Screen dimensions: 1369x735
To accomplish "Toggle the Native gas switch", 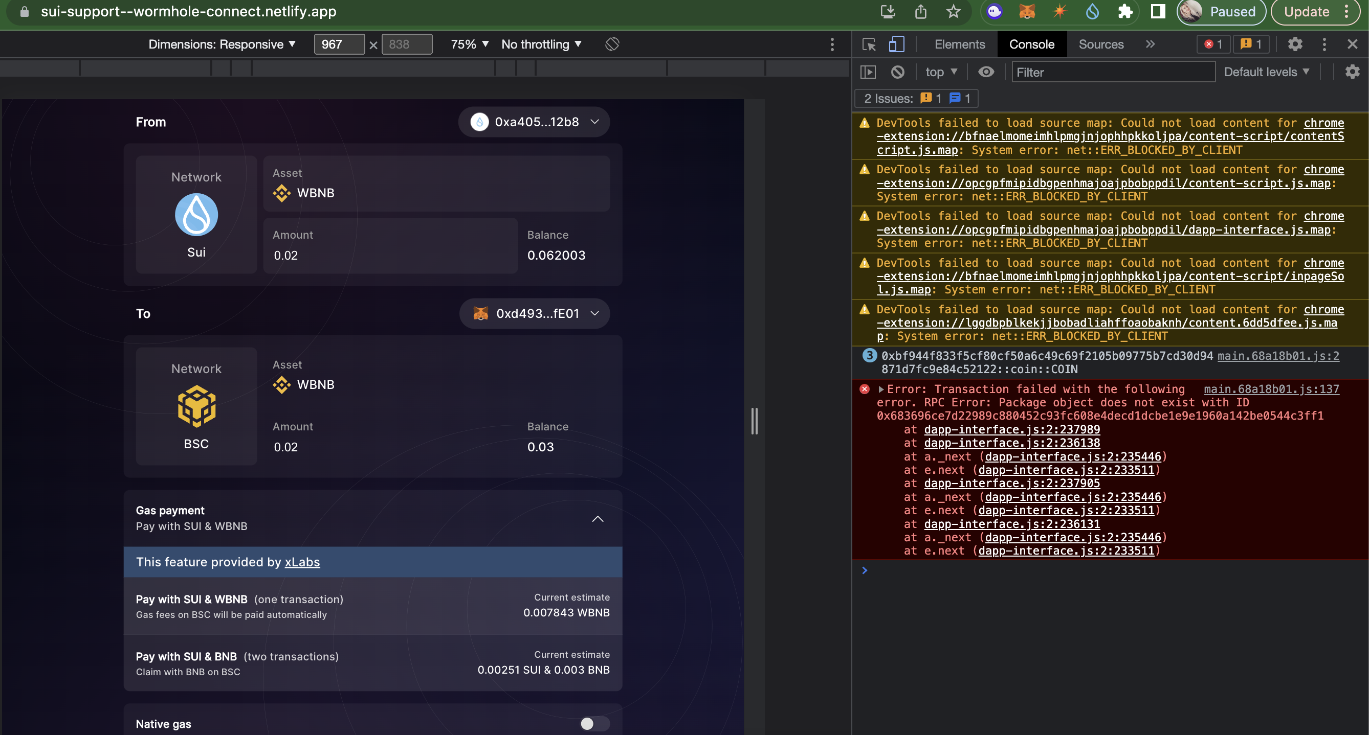I will (x=594, y=723).
